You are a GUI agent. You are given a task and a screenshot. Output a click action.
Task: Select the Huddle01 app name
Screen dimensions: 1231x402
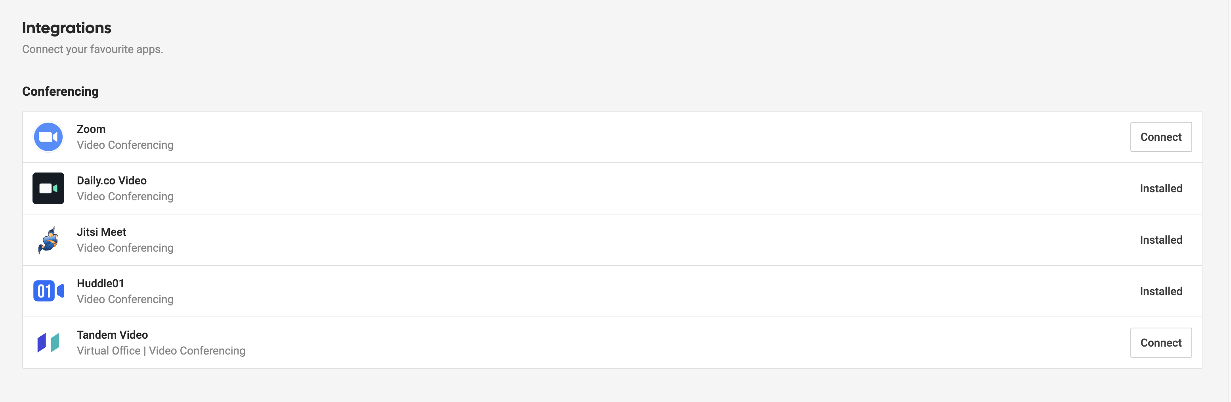(100, 283)
